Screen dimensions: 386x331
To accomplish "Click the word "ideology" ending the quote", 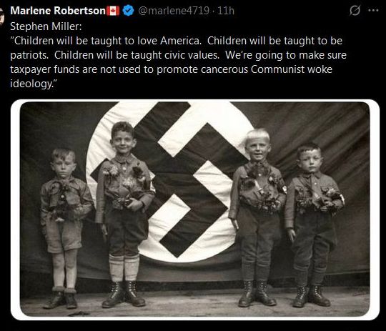I will [31, 84].
